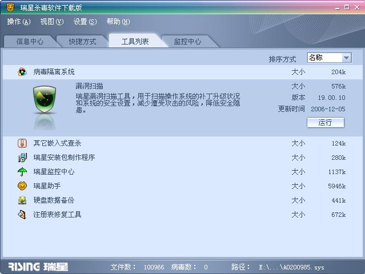Click the version value 19.00.10
365x274 pixels.
pos(331,98)
